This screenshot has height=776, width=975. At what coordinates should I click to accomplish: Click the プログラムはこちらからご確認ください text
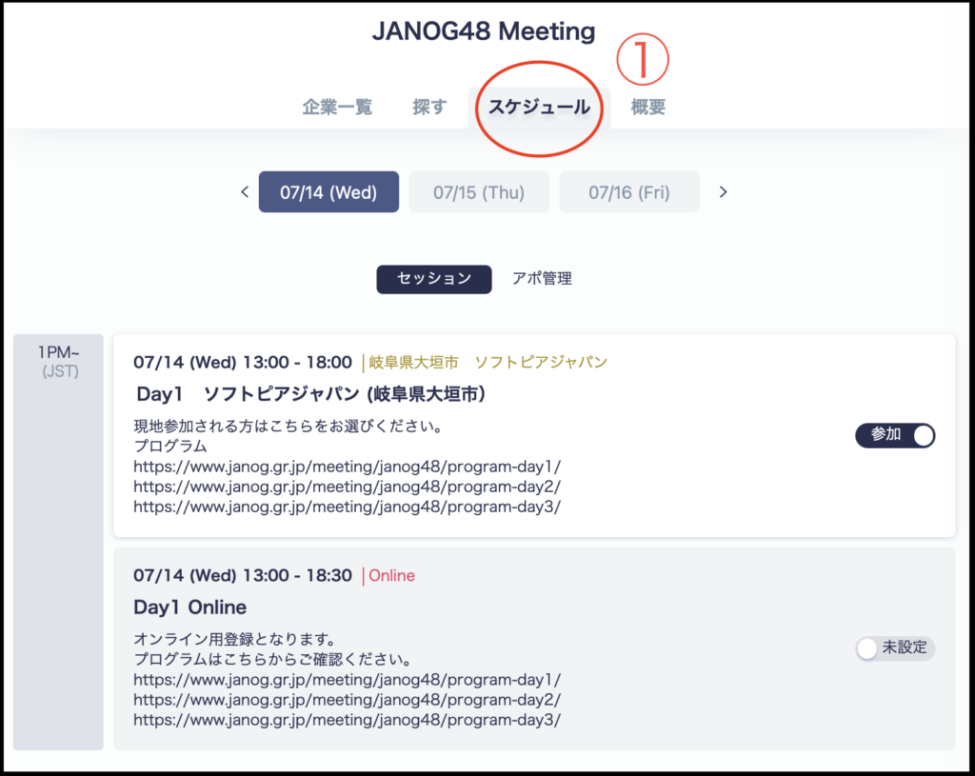tap(272, 659)
